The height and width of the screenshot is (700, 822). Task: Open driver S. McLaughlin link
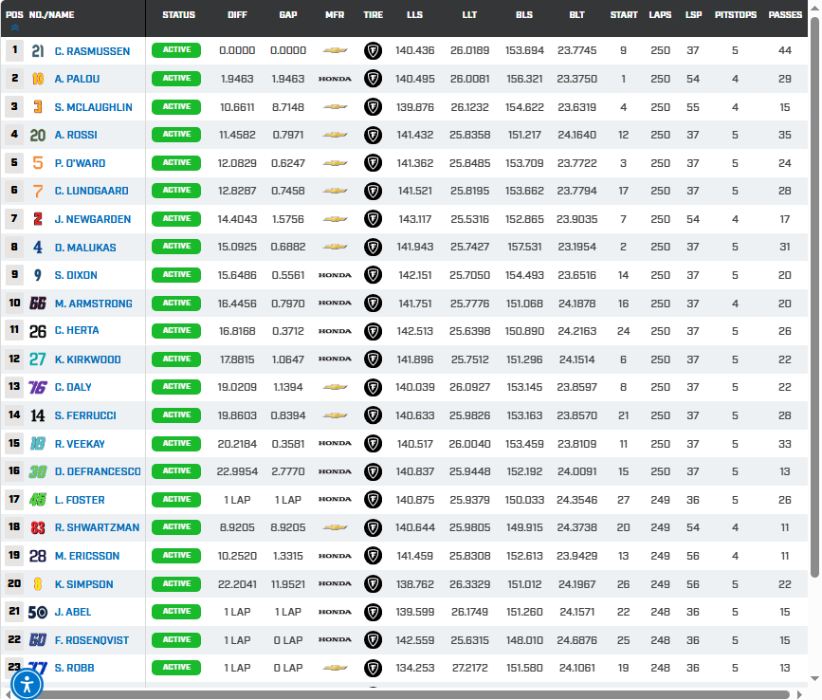coord(93,107)
